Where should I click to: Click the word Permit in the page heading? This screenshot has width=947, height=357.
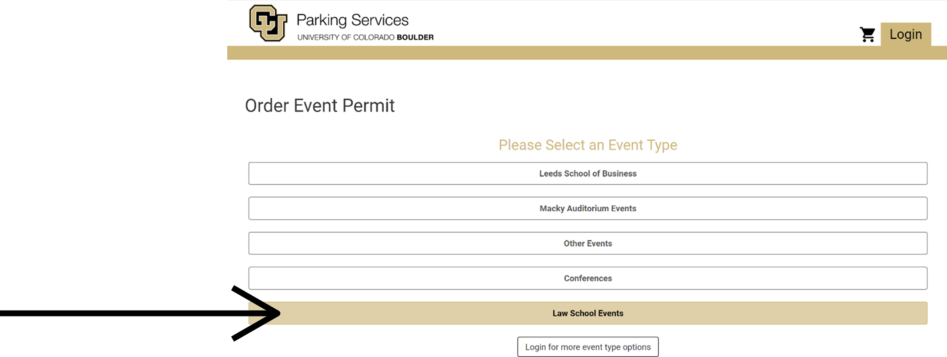pyautogui.click(x=368, y=106)
